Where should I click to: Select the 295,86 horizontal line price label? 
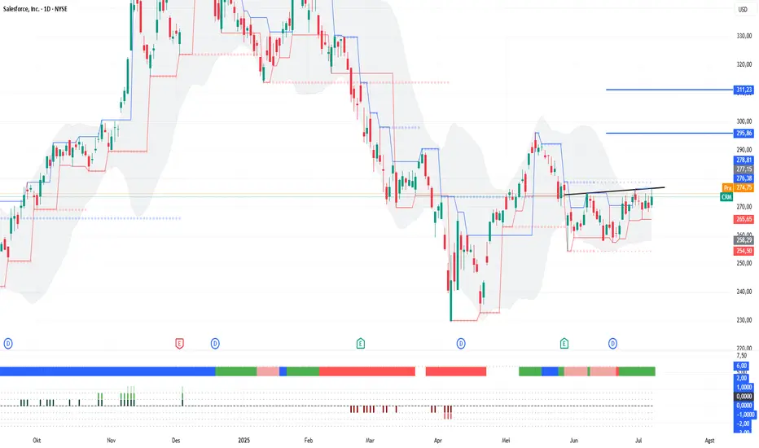744,134
